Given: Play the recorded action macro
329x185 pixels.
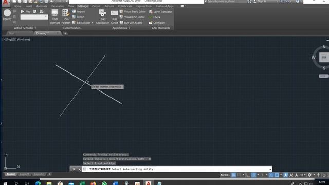Looking at the screenshot, I should [26, 12].
